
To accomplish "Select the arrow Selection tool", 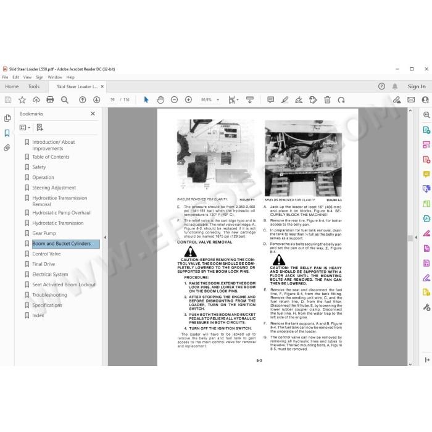I will [x=146, y=100].
